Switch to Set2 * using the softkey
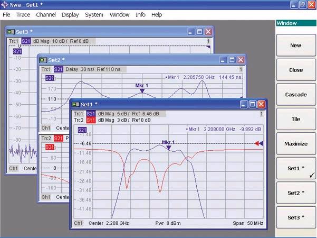 [295, 193]
